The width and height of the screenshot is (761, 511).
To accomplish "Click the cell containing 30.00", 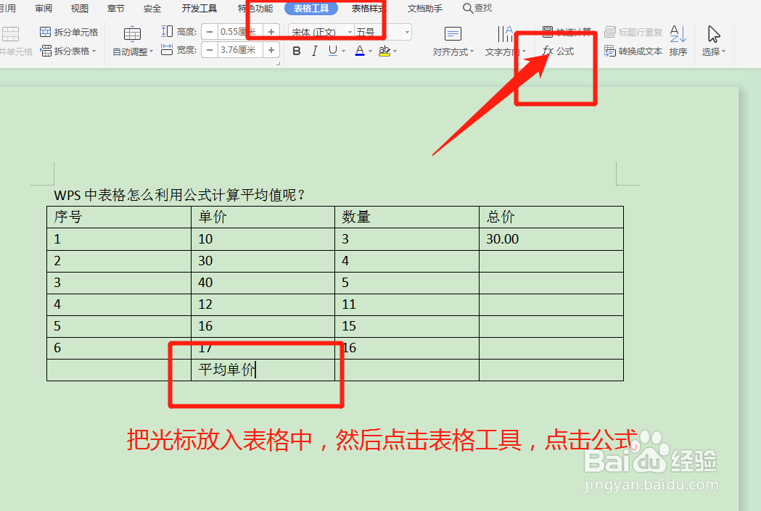I will [551, 239].
